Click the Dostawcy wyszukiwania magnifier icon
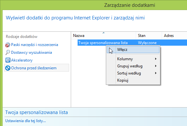The image size is (187, 126). [x=8, y=52]
